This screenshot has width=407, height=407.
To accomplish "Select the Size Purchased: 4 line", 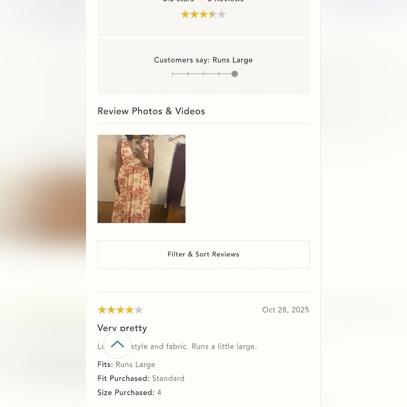I will point(129,392).
